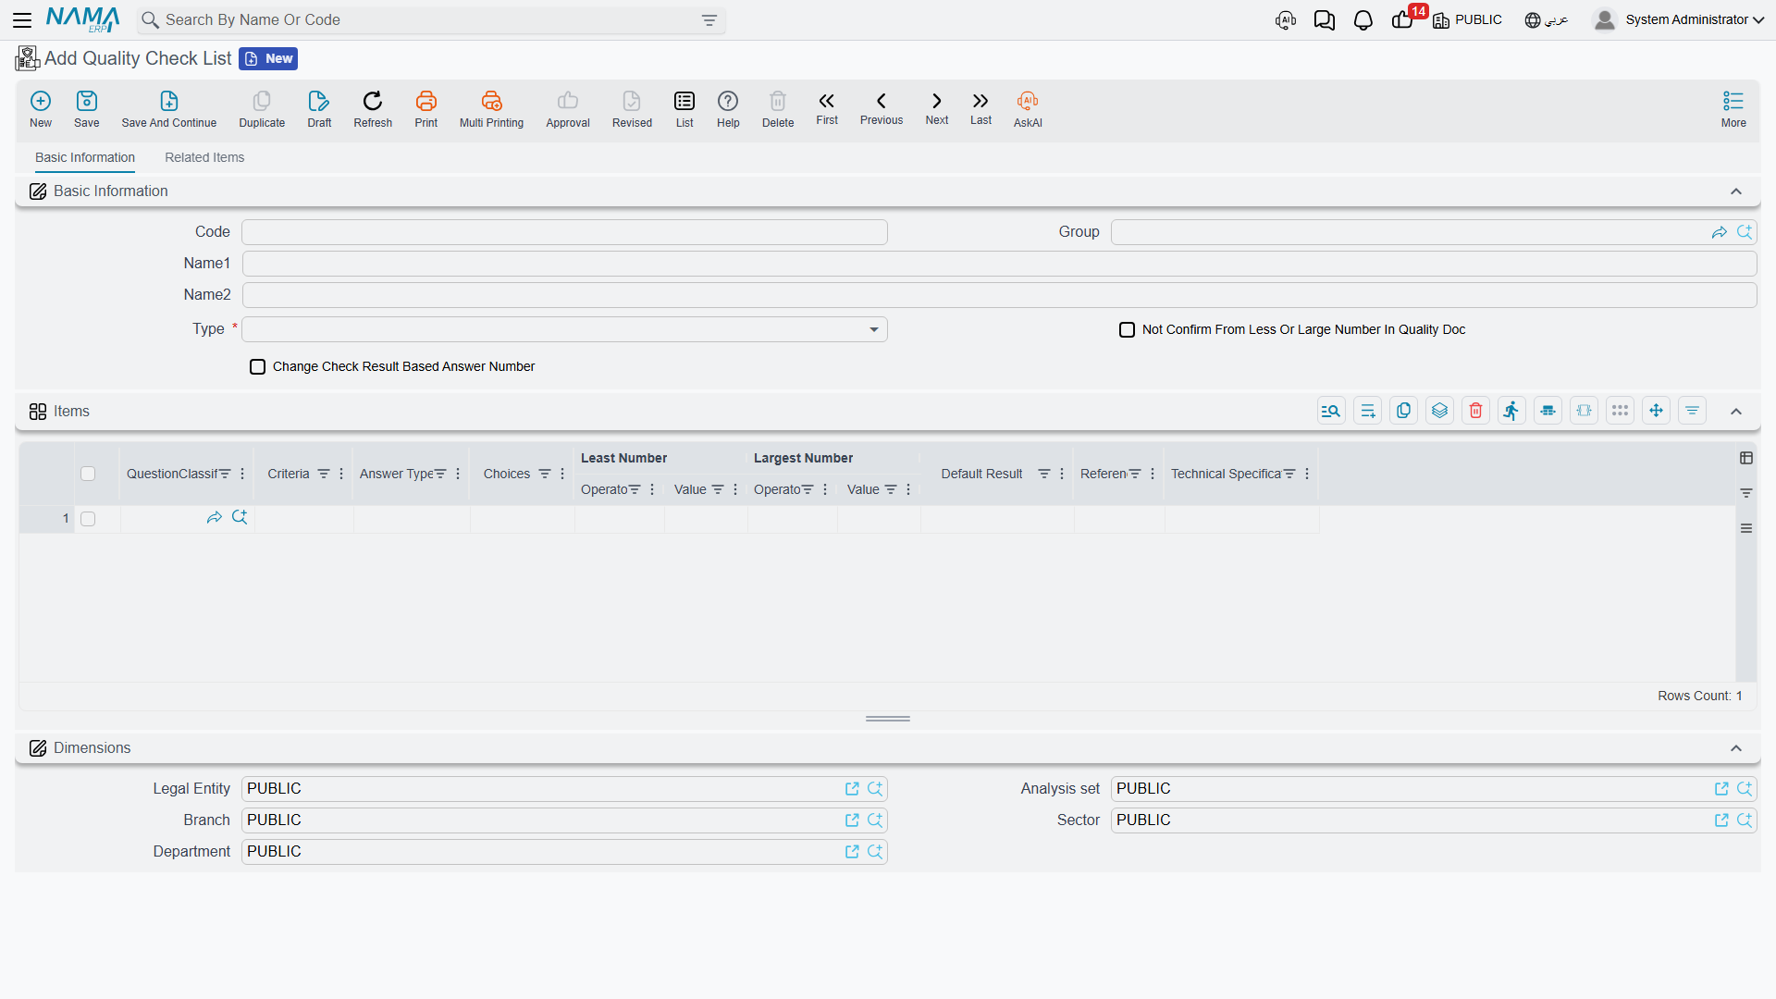Open Default Result column menu
Viewport: 1776px width, 999px height.
point(1062,474)
